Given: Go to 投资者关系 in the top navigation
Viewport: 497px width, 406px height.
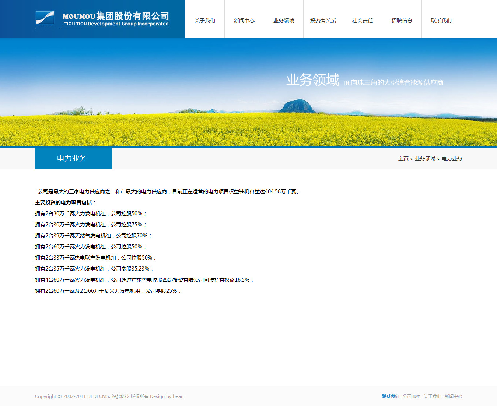Looking at the screenshot, I should pyautogui.click(x=323, y=21).
